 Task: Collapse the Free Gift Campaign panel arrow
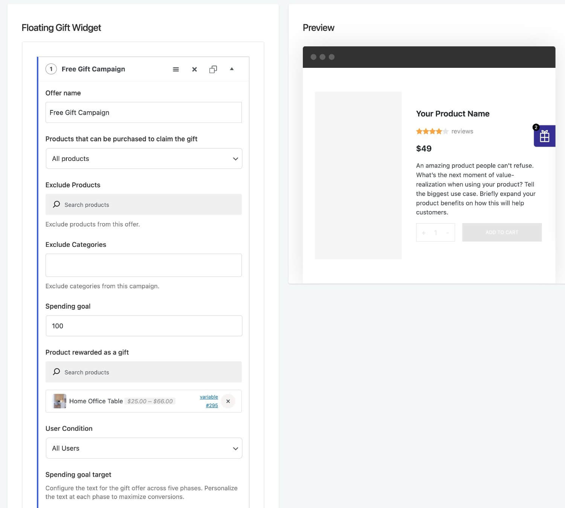click(232, 69)
